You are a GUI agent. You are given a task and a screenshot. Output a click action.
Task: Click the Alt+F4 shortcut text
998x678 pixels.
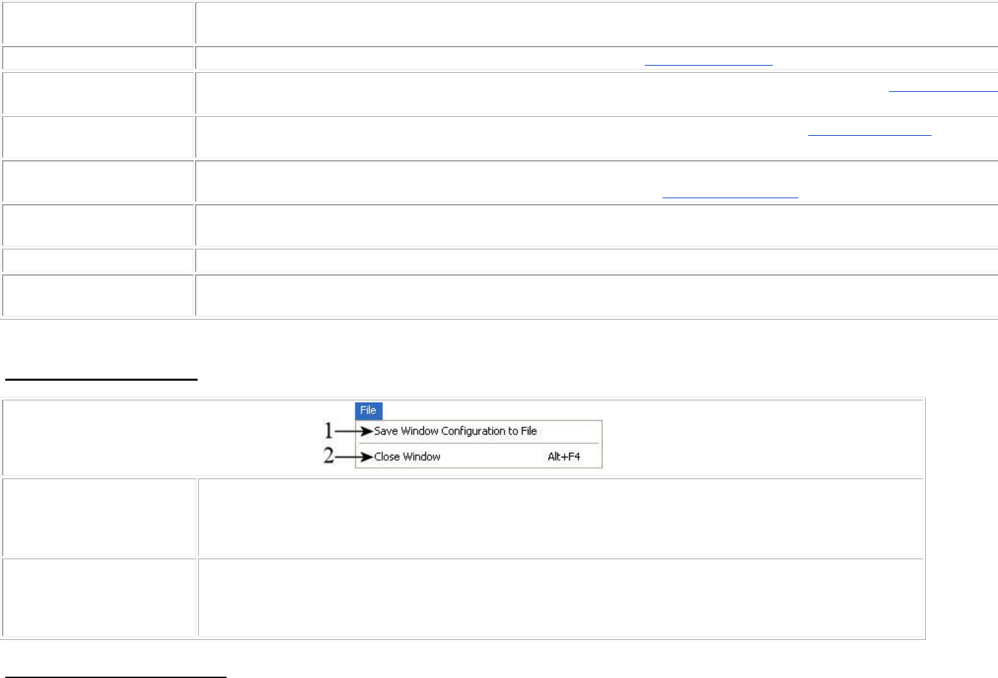(564, 457)
